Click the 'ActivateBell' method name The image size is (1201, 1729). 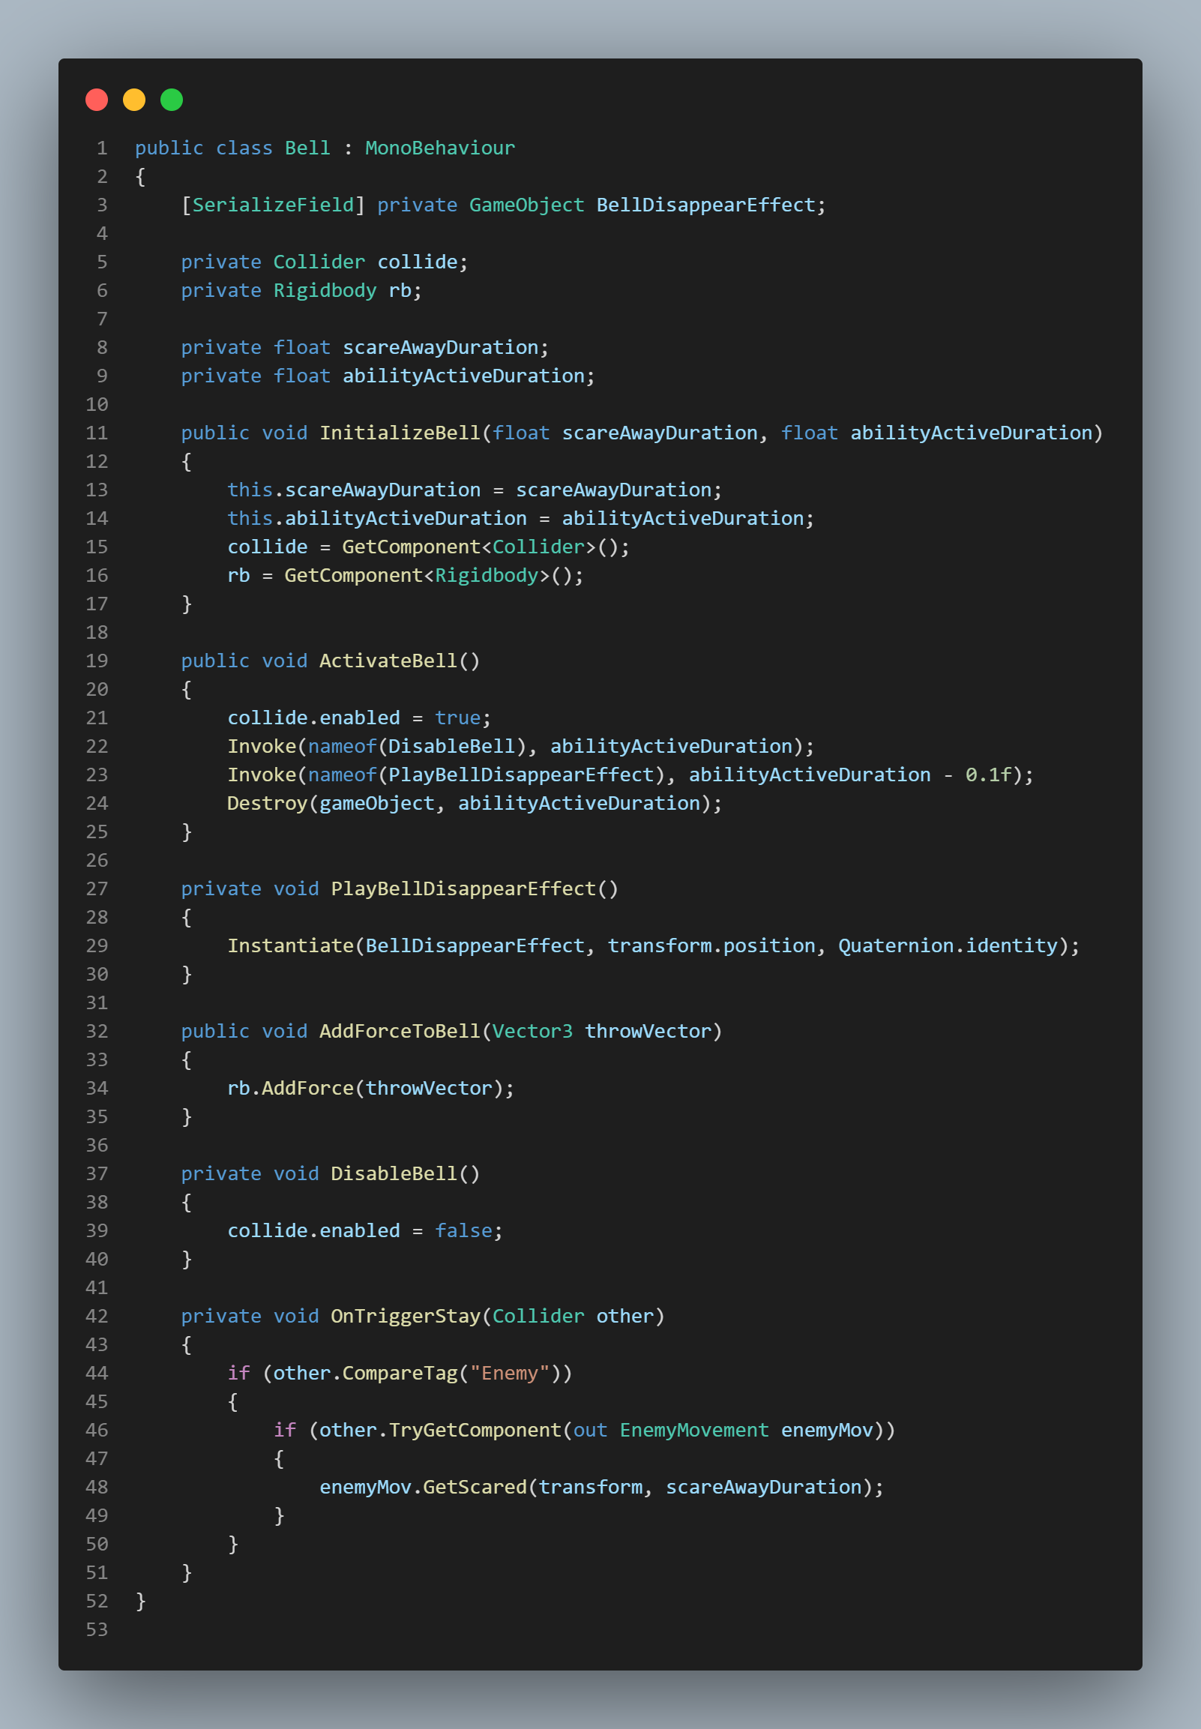pyautogui.click(x=388, y=661)
